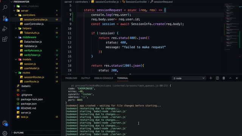Open the Search view in activity bar
This screenshot has height=136, width=242.
[x=5, y=8]
